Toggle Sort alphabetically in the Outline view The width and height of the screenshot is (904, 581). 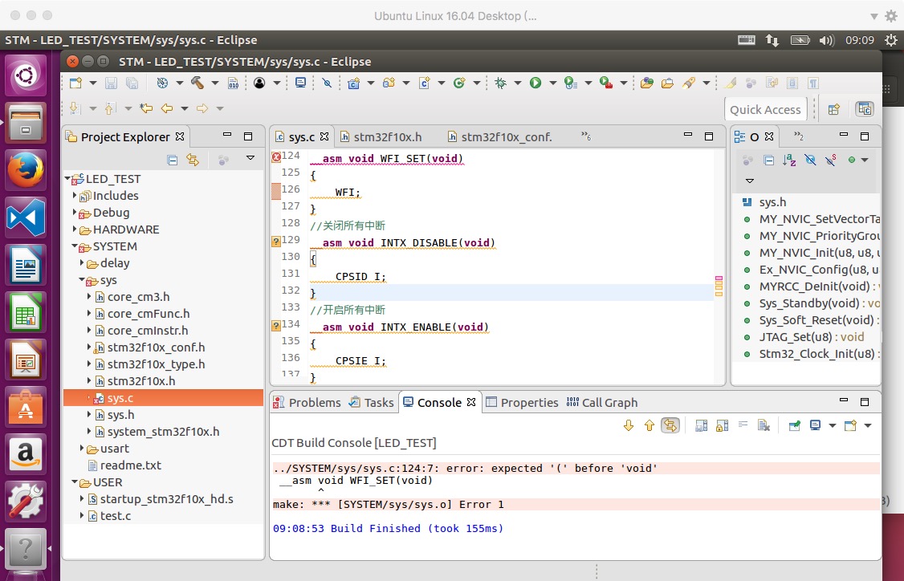pos(789,160)
